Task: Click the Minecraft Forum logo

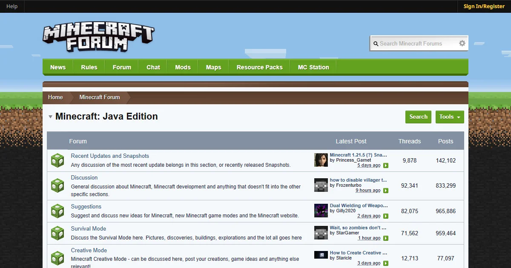Action: (x=98, y=38)
